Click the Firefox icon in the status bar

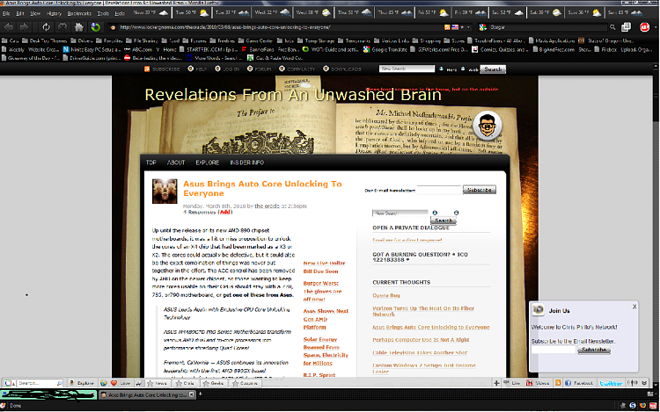(642, 406)
